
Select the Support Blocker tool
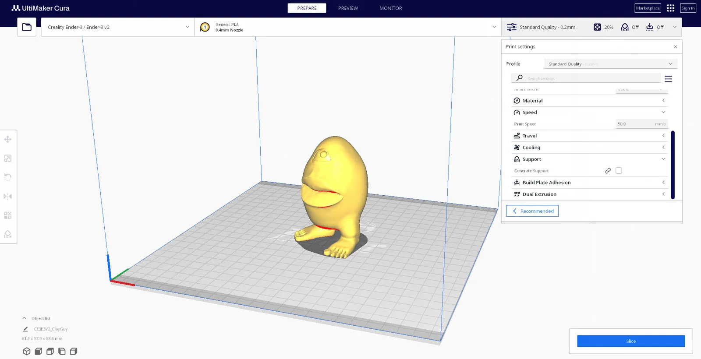point(8,234)
